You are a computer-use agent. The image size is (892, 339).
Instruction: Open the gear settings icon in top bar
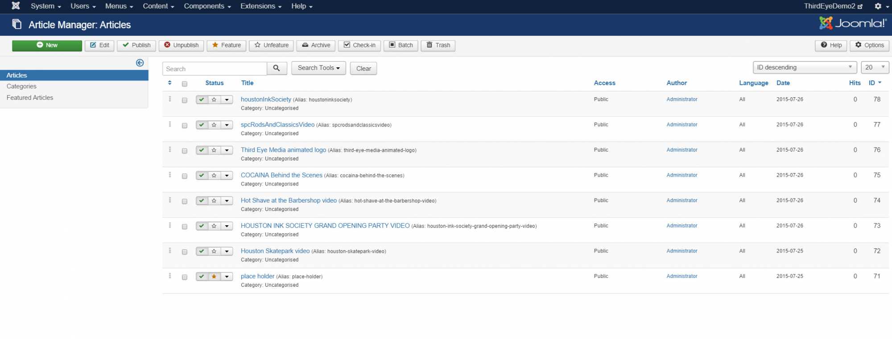[878, 6]
